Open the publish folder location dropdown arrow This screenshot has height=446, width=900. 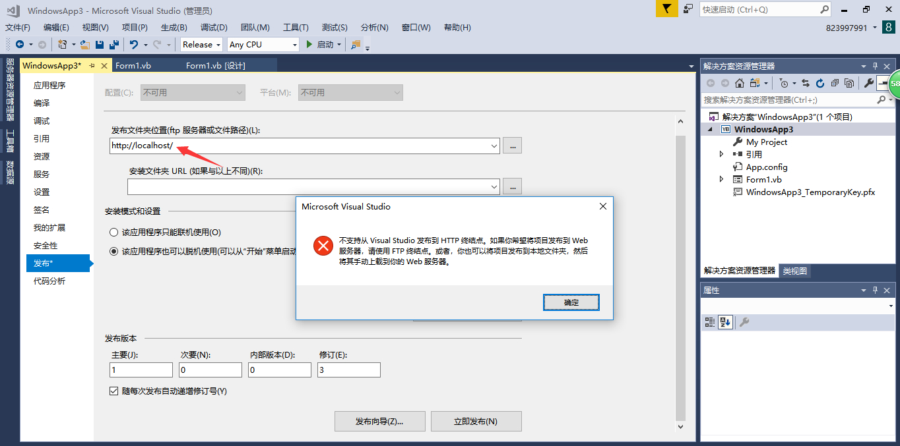494,146
